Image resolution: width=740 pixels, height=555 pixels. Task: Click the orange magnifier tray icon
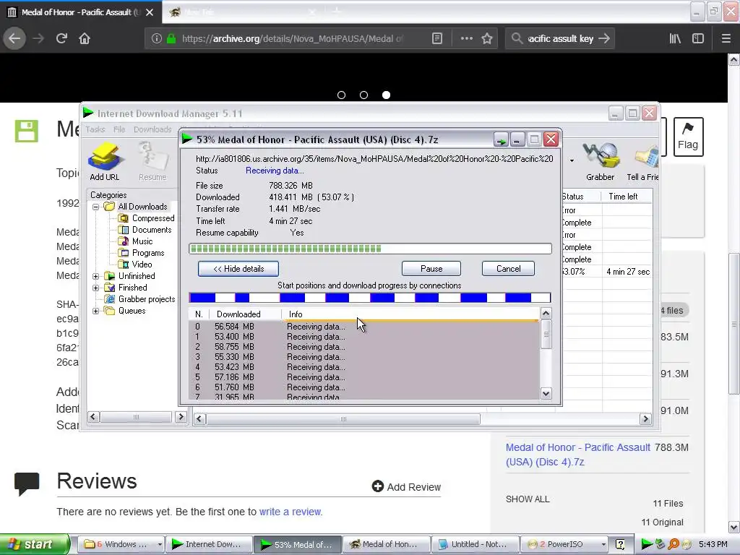tap(674, 544)
